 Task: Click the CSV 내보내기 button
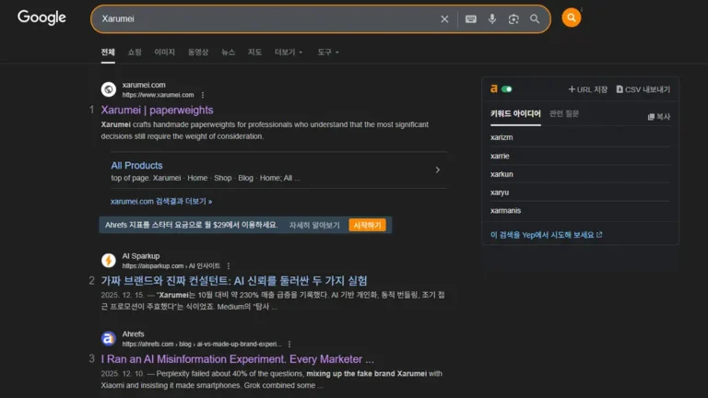coord(643,89)
